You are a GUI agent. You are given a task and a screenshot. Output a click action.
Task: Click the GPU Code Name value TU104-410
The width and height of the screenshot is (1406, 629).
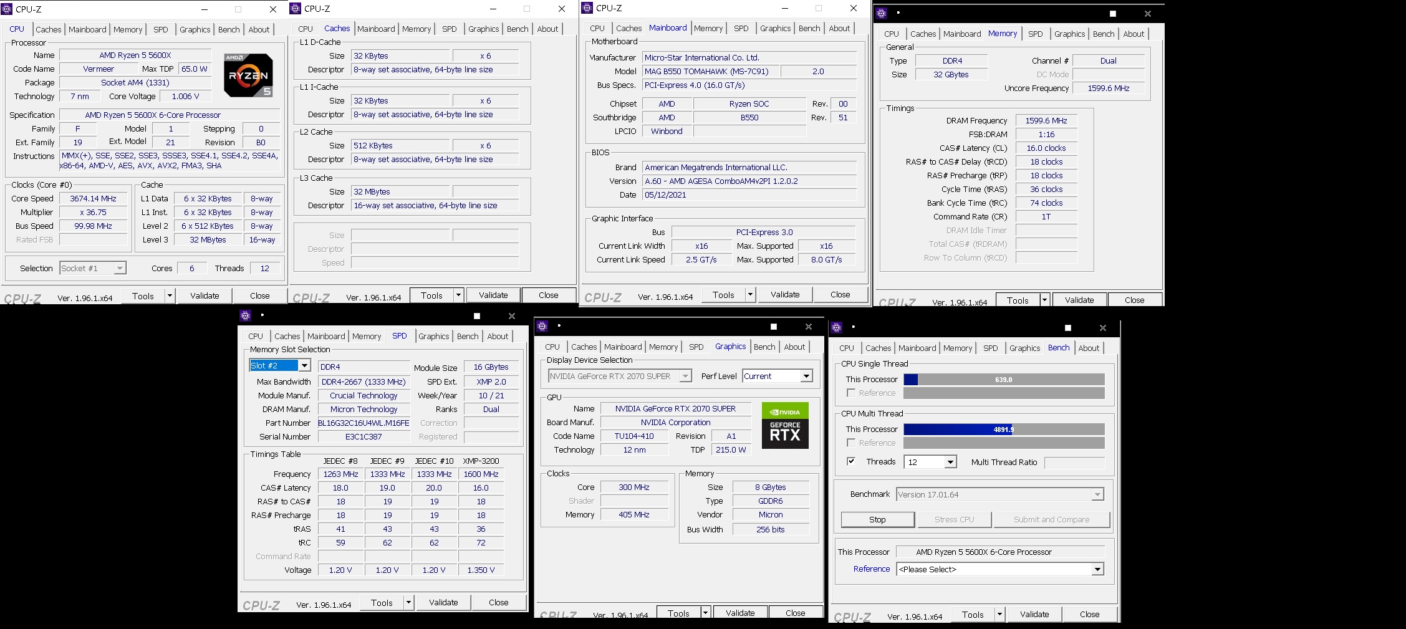(x=634, y=436)
